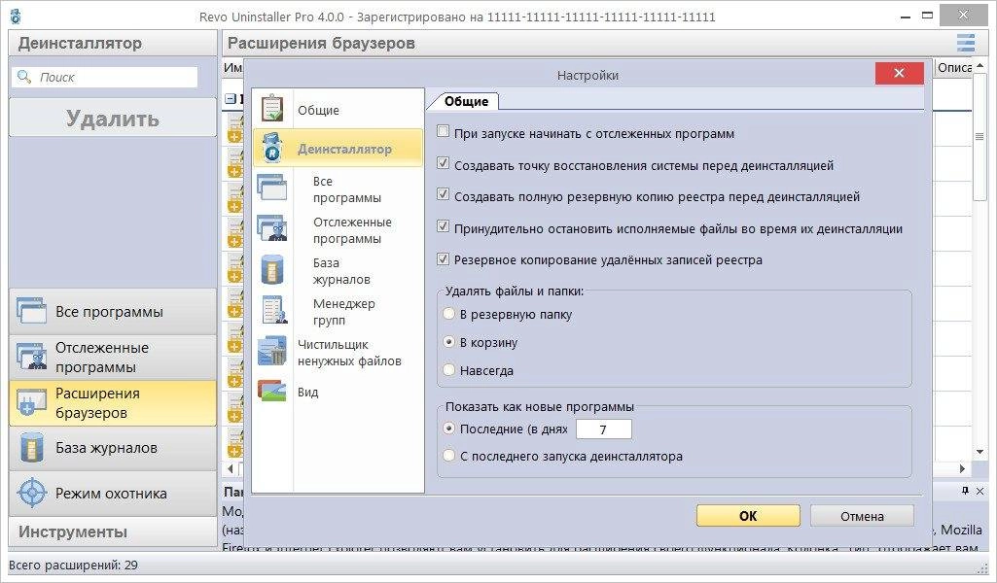
Task: Toggle Создавать полную резервную копию реестра checkbox
Action: click(x=444, y=195)
